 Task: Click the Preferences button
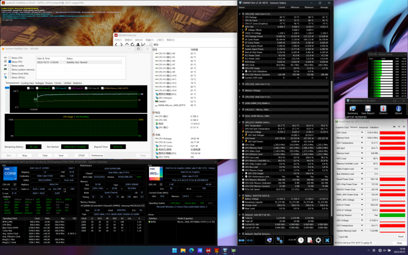click(x=97, y=155)
